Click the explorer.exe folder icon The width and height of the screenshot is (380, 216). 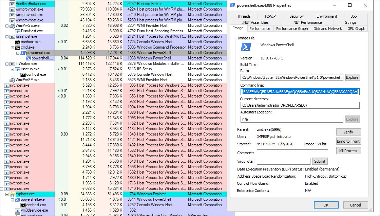click(x=12, y=194)
